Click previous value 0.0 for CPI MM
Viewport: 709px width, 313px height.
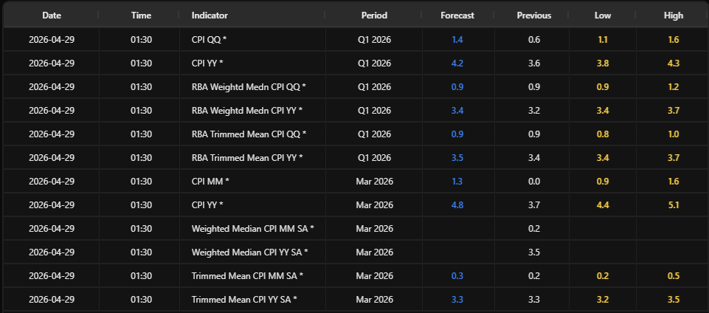tap(534, 182)
